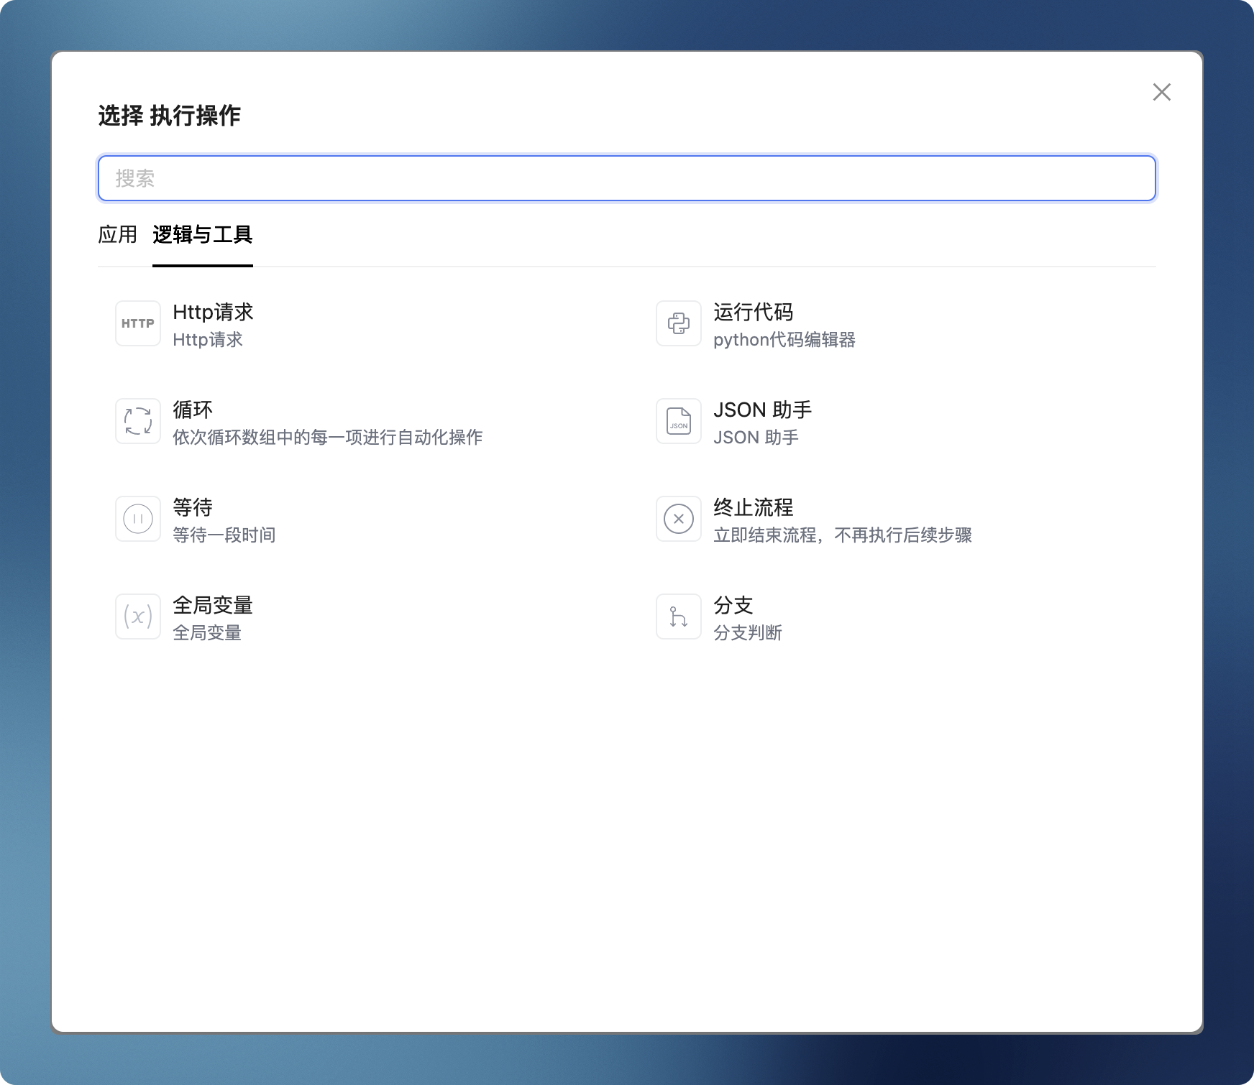The width and height of the screenshot is (1254, 1085).
Task: Click the loop arrows icon
Action: [x=137, y=421]
